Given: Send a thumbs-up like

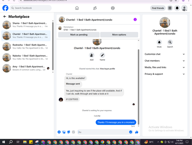Looking at the screenshot, I should 137,132.
